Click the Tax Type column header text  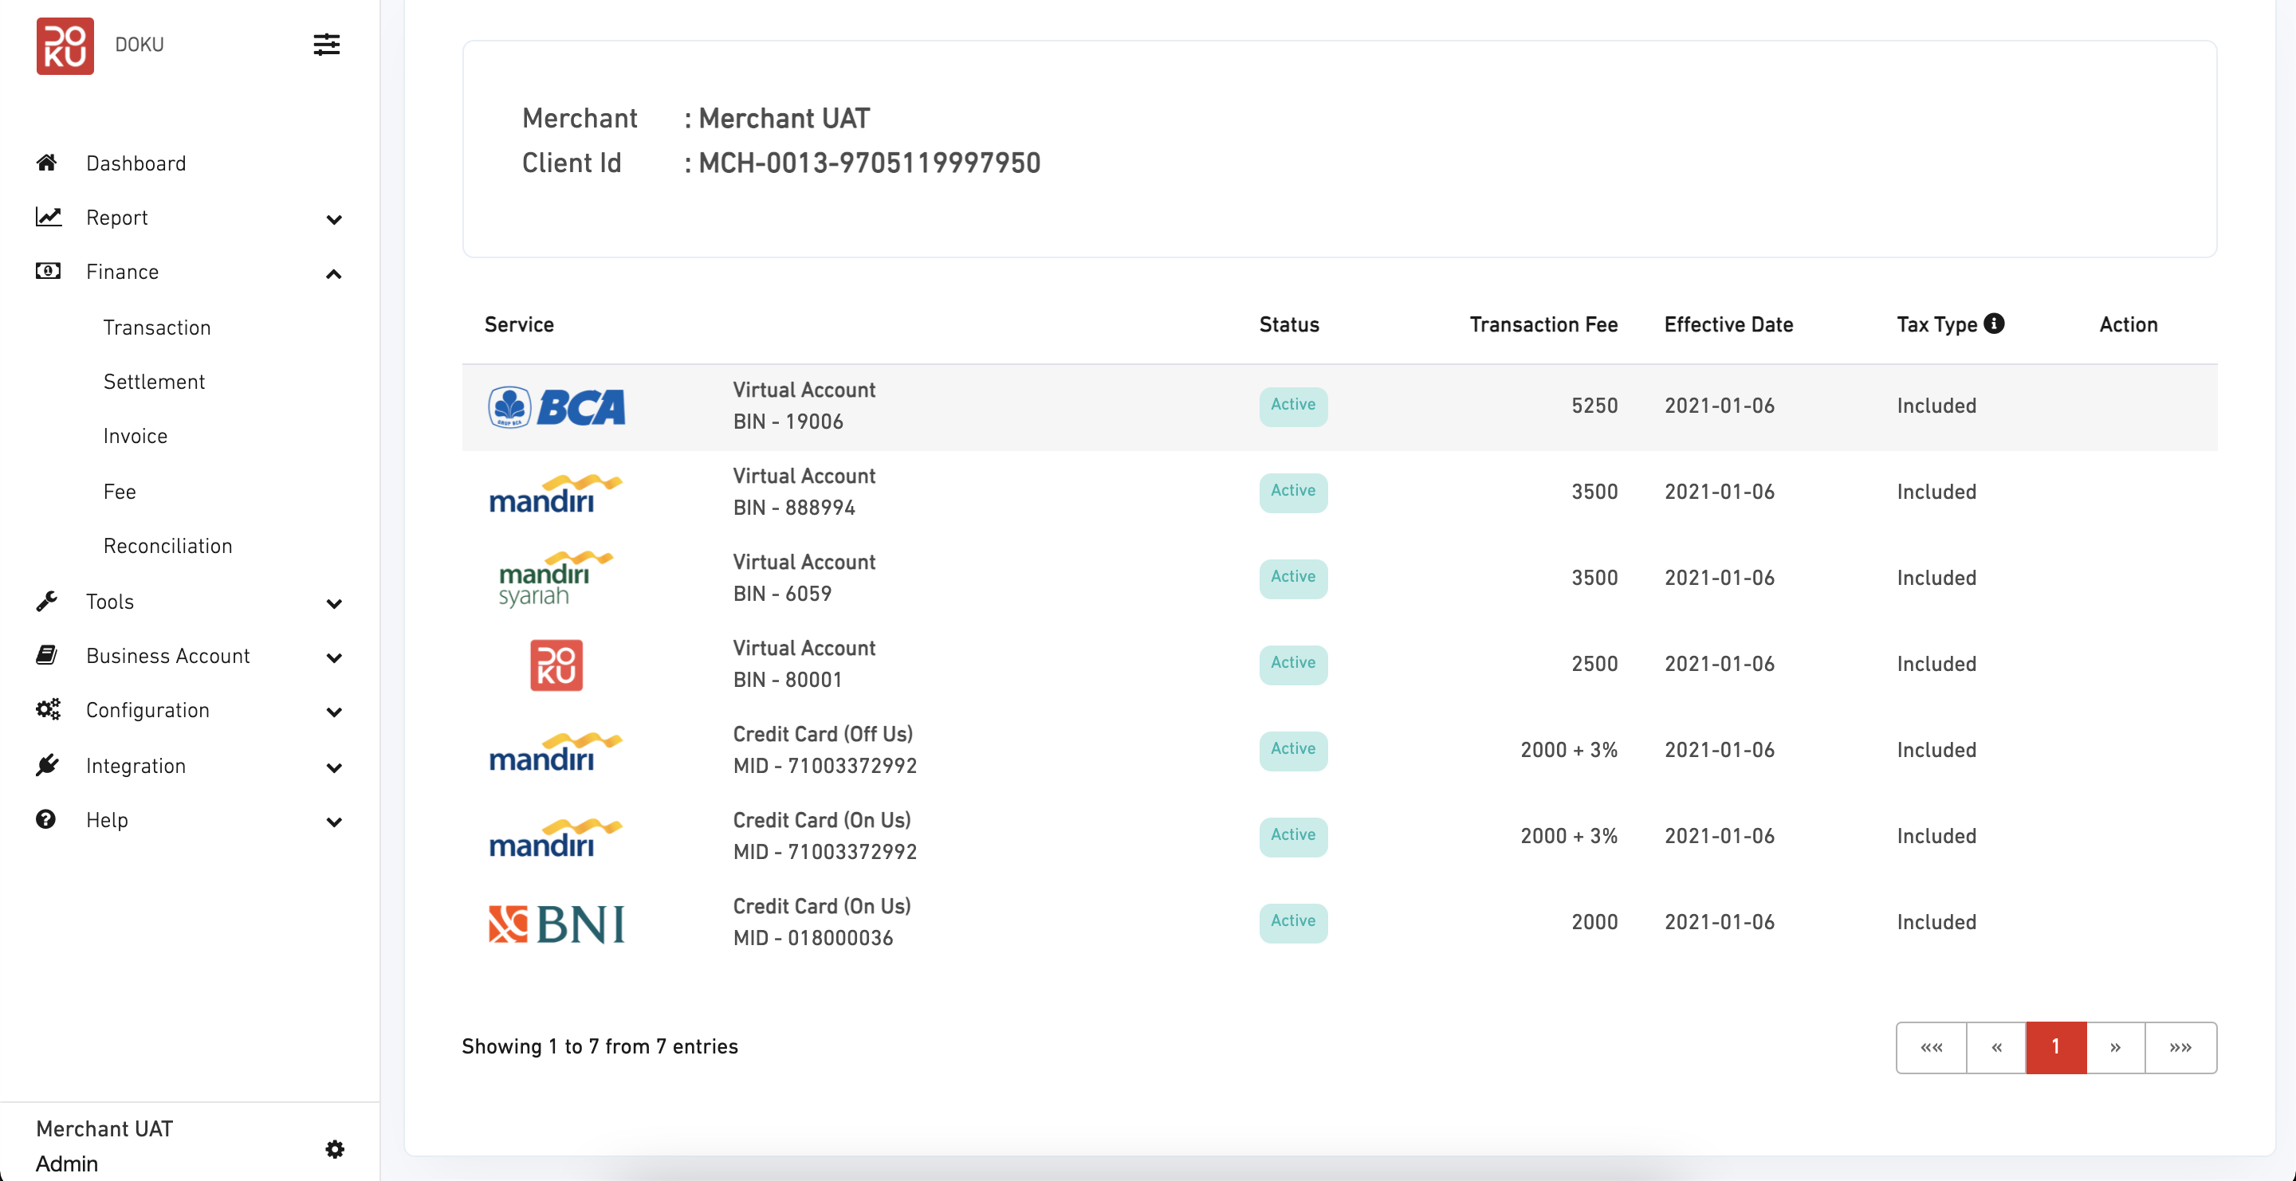click(1936, 324)
